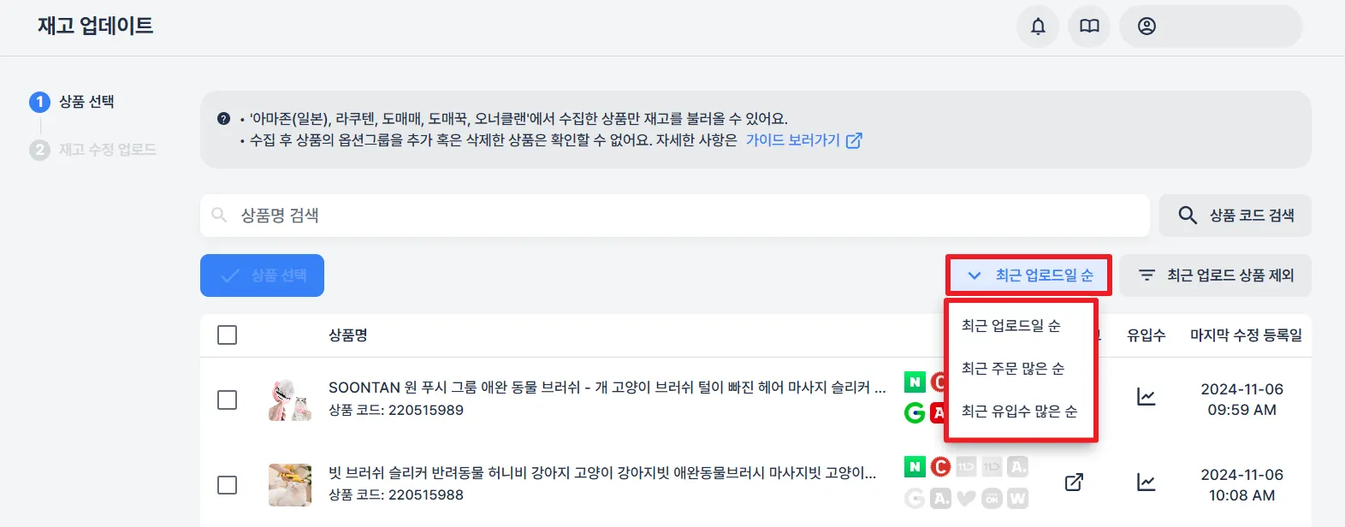Check the select-all checkbox in table header

[x=227, y=335]
